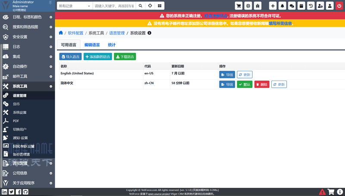Focus the keyword search input field
345x196 pixels.
coord(114,6)
